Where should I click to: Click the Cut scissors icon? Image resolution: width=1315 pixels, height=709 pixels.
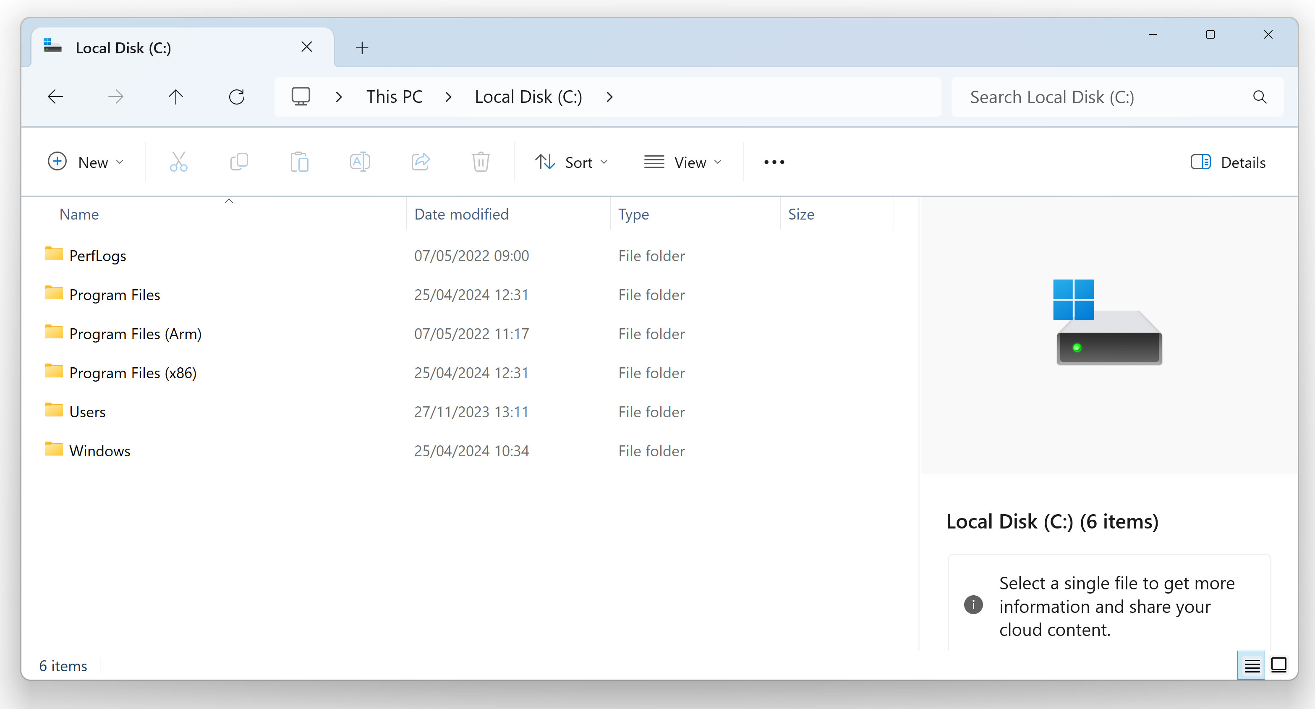[x=178, y=162]
